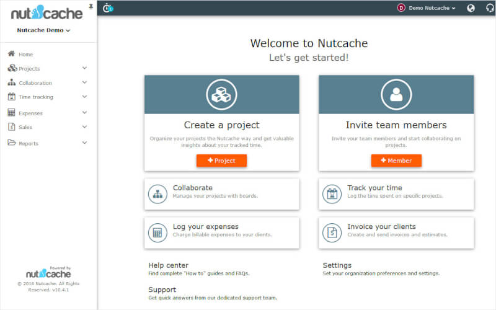Open the Invoice your clients title link

point(381,226)
